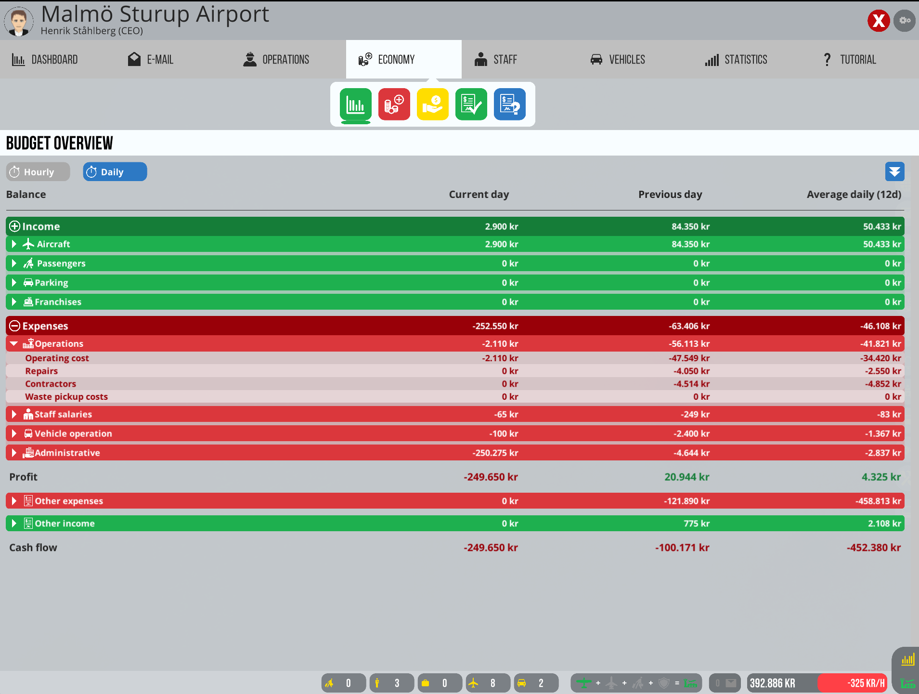The image size is (919, 694).
Task: Open the red fees and coins icon
Action: (x=394, y=104)
